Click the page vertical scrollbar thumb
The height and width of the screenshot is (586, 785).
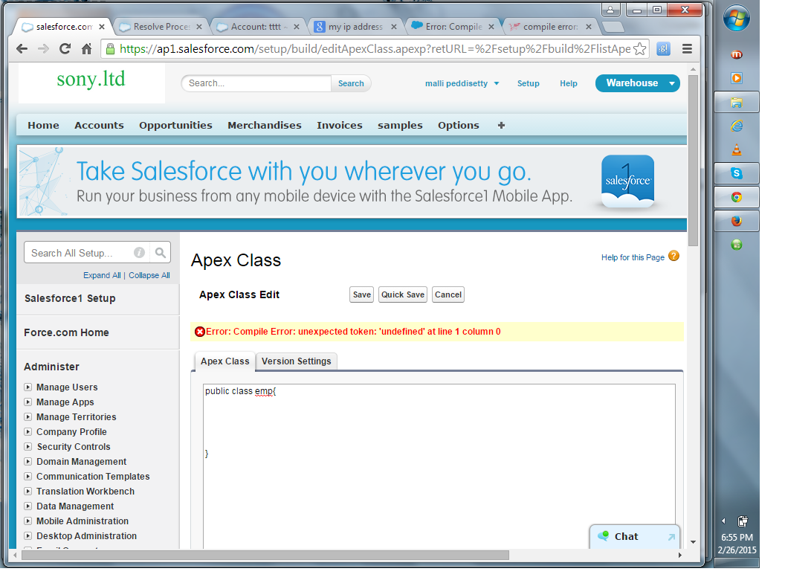tap(693, 161)
